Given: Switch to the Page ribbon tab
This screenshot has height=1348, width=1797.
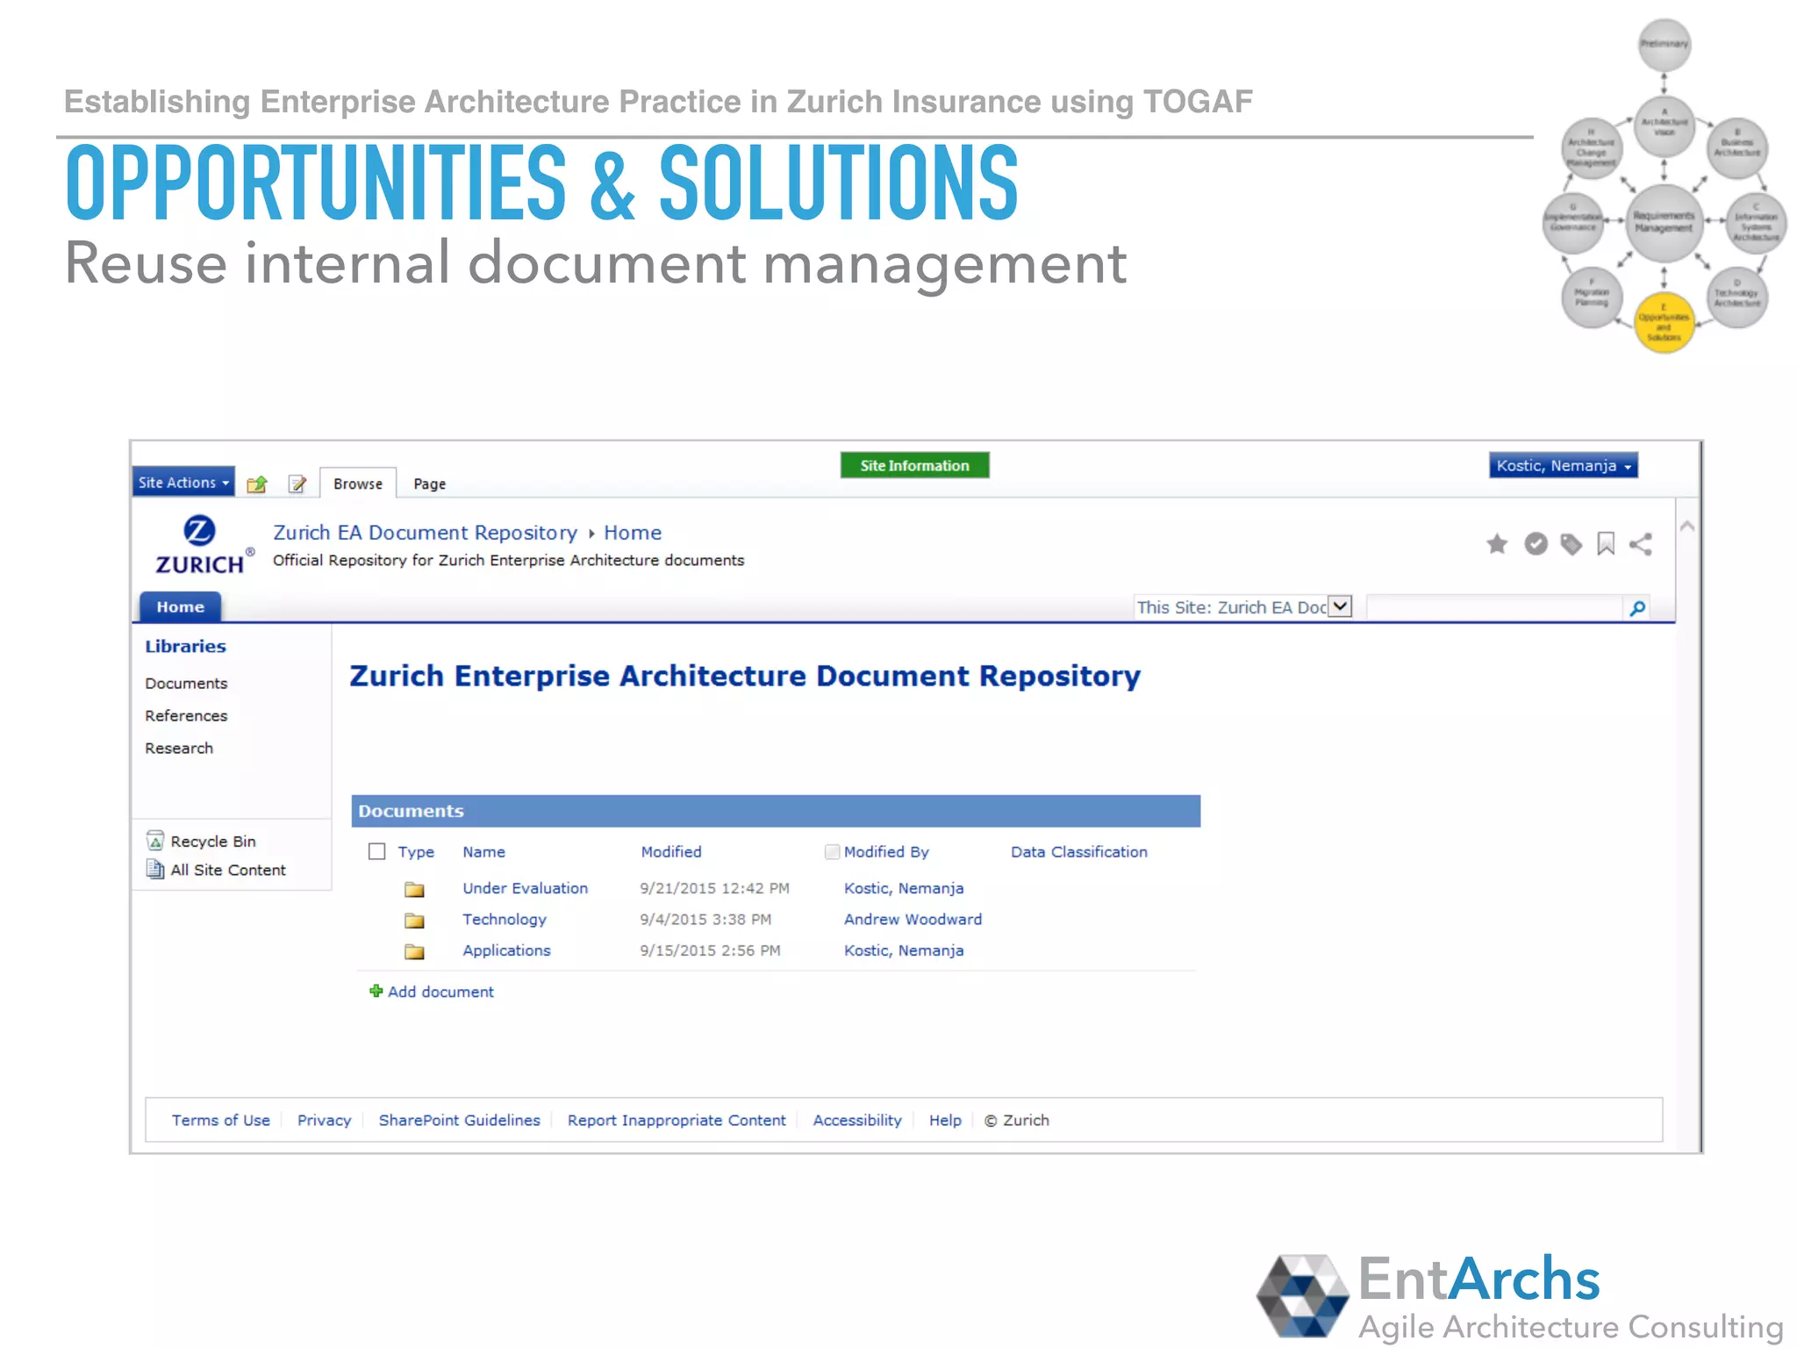Looking at the screenshot, I should click(430, 484).
